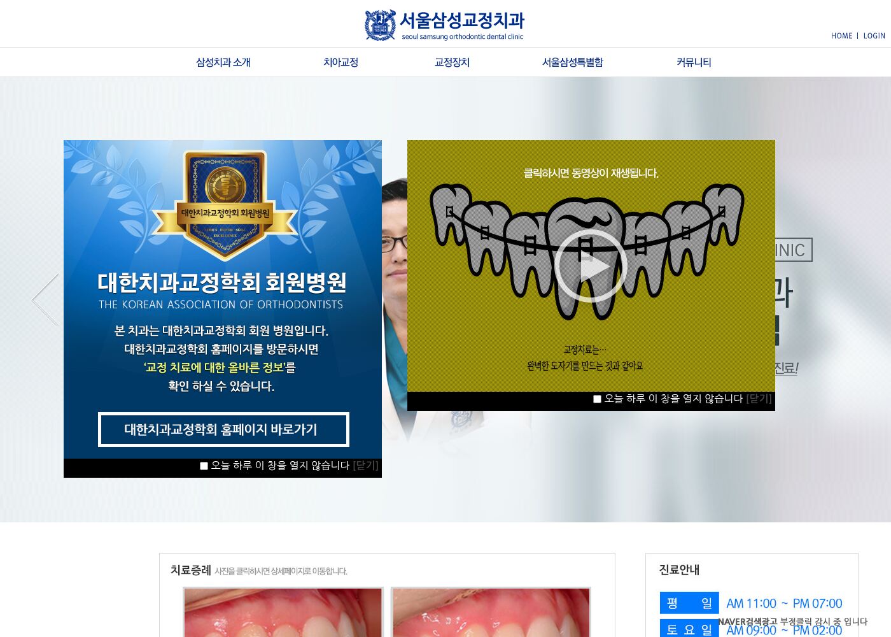Open the first treatment case photo
The image size is (891, 637).
click(x=283, y=612)
